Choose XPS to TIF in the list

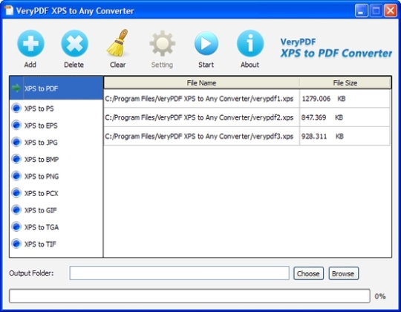coord(56,244)
